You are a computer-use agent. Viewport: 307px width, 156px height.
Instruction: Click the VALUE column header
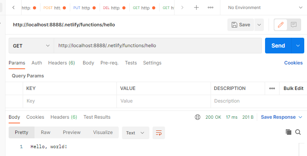pos(128,88)
